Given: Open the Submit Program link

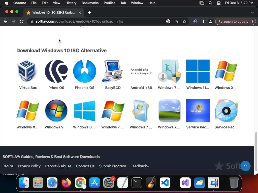Looking at the screenshot, I should [x=113, y=166].
